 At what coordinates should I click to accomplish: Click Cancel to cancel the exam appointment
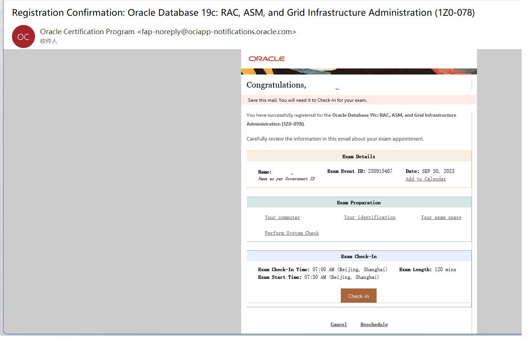click(339, 324)
